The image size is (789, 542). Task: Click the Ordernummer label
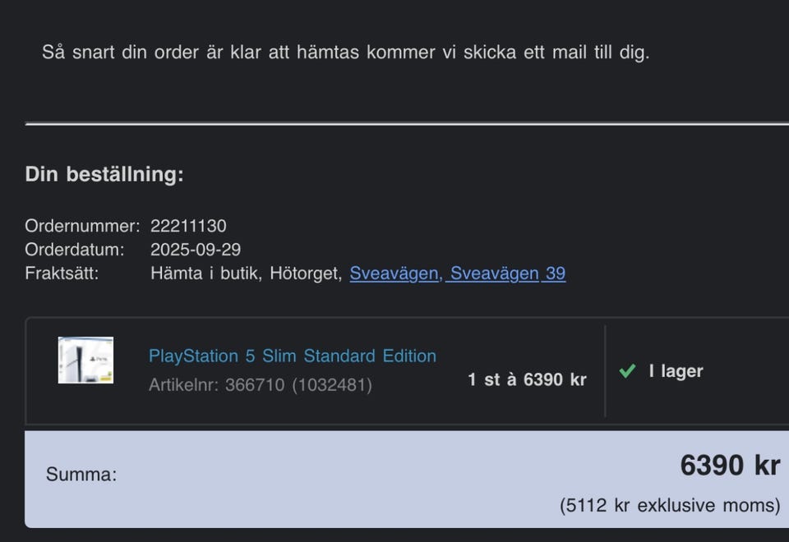(82, 226)
